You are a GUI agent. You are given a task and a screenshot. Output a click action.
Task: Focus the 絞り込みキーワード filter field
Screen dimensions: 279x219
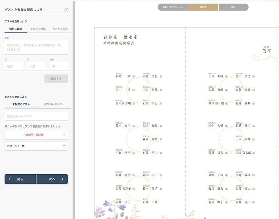[x=36, y=116]
